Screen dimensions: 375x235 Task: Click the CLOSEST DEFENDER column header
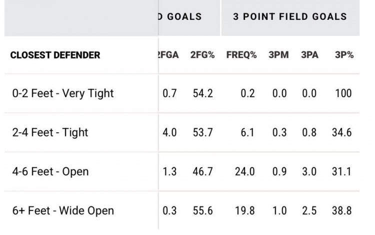click(x=55, y=55)
